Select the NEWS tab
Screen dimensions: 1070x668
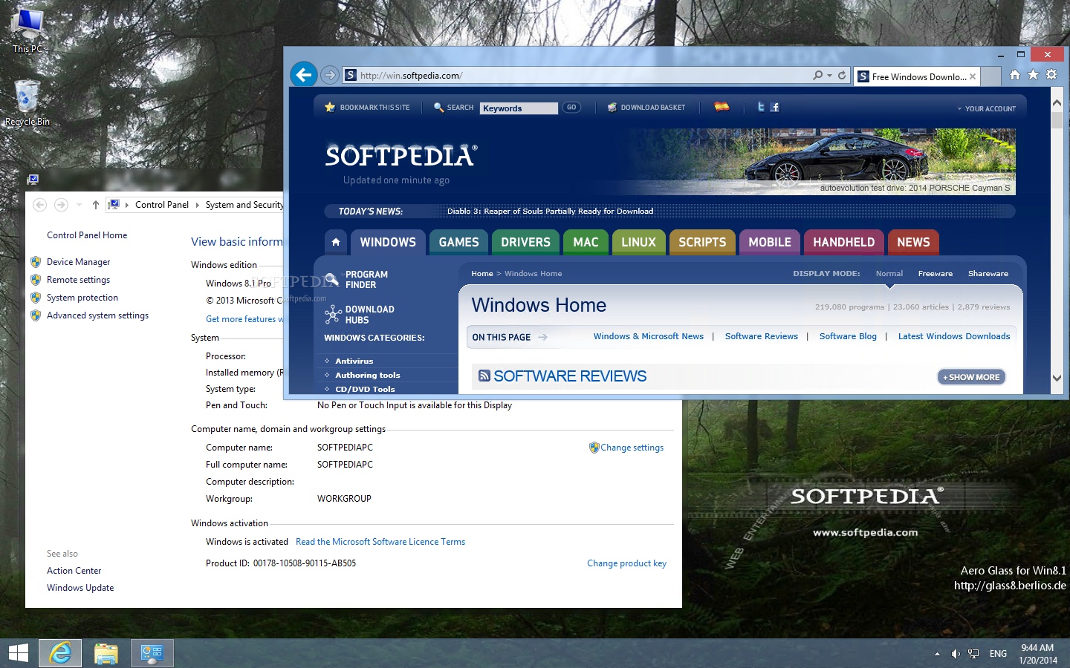click(913, 242)
